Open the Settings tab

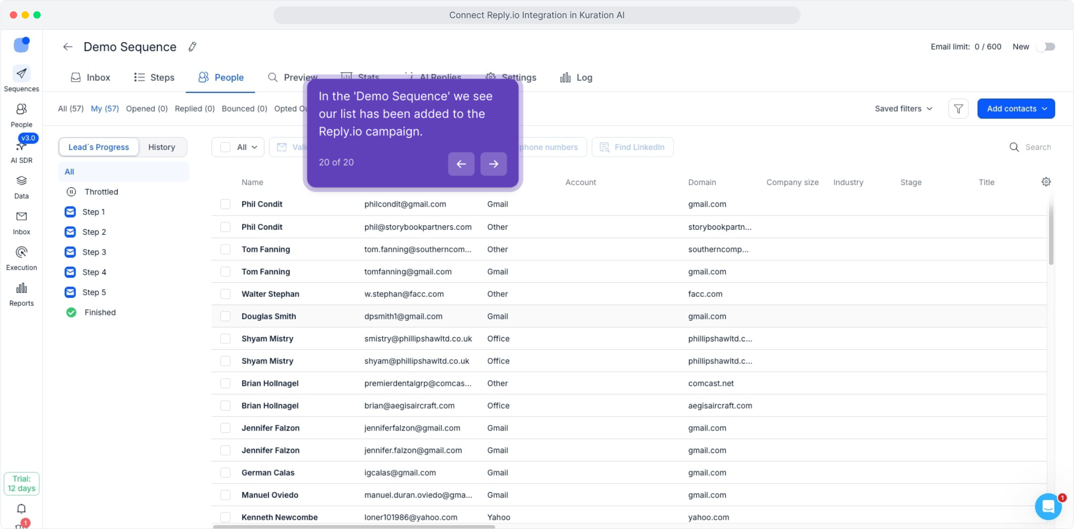(511, 77)
